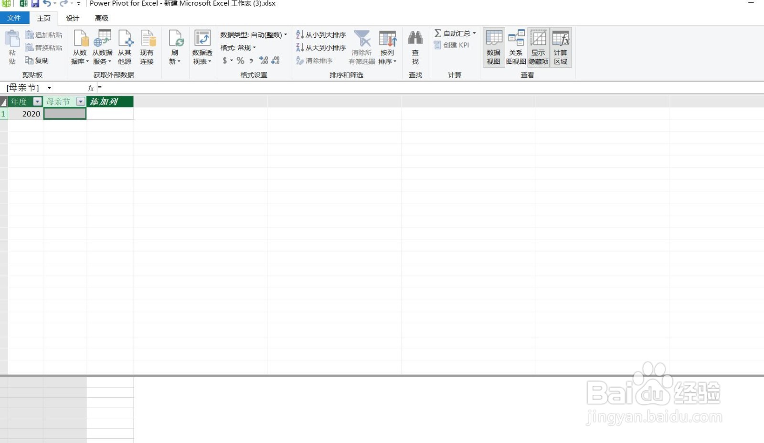Screen dimensions: 764x443
Task: Sort 从大到小排序 (largest to smallest)
Action: pyautogui.click(x=321, y=48)
